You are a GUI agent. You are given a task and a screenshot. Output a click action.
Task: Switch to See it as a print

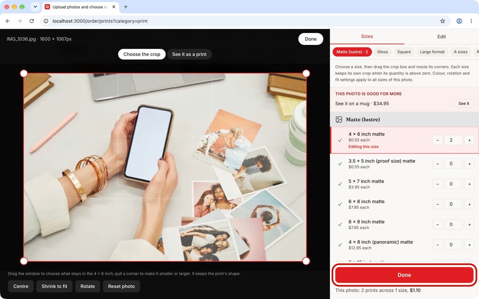(x=189, y=54)
